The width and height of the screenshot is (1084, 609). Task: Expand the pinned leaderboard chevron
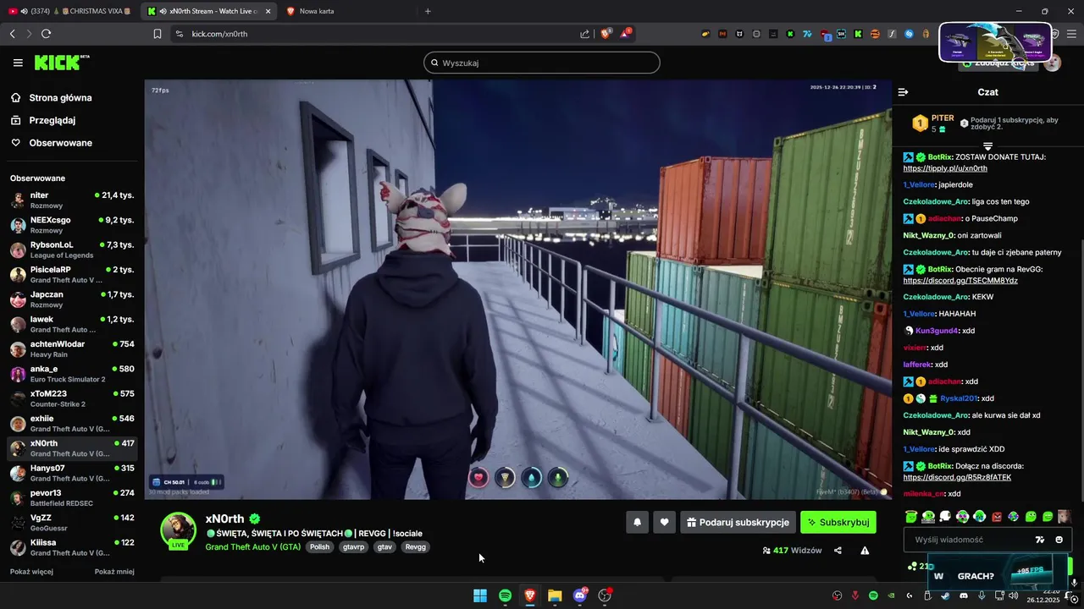pyautogui.click(x=987, y=146)
